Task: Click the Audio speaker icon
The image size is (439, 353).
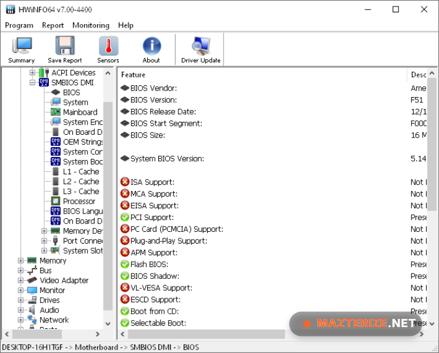Action: coord(32,310)
